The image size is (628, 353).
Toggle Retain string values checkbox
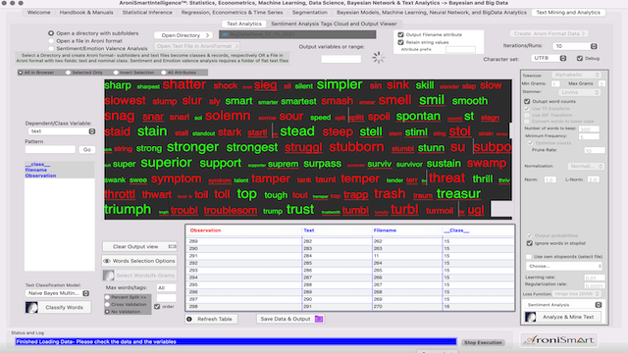400,42
